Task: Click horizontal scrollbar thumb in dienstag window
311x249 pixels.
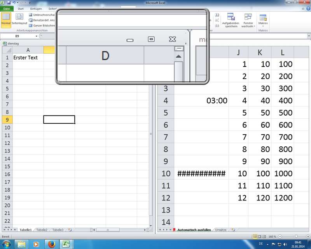Action: [108, 230]
